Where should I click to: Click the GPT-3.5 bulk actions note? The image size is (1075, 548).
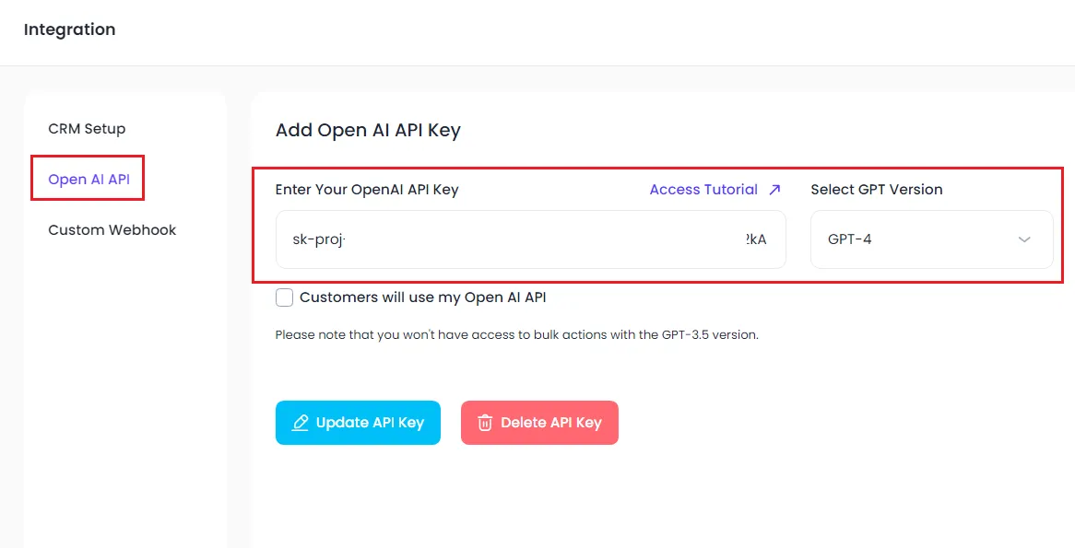click(x=517, y=335)
